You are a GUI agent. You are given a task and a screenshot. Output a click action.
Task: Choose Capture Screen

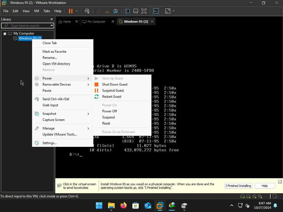pyautogui.click(x=53, y=120)
